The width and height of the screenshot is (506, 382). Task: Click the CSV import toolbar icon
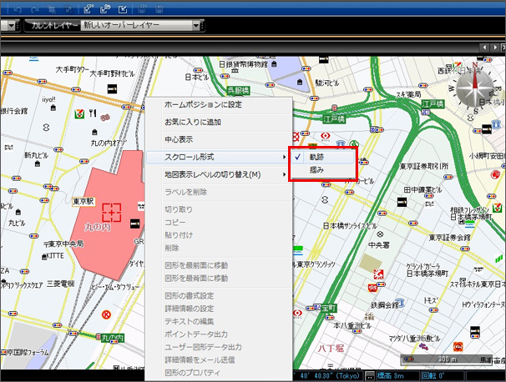point(89,8)
